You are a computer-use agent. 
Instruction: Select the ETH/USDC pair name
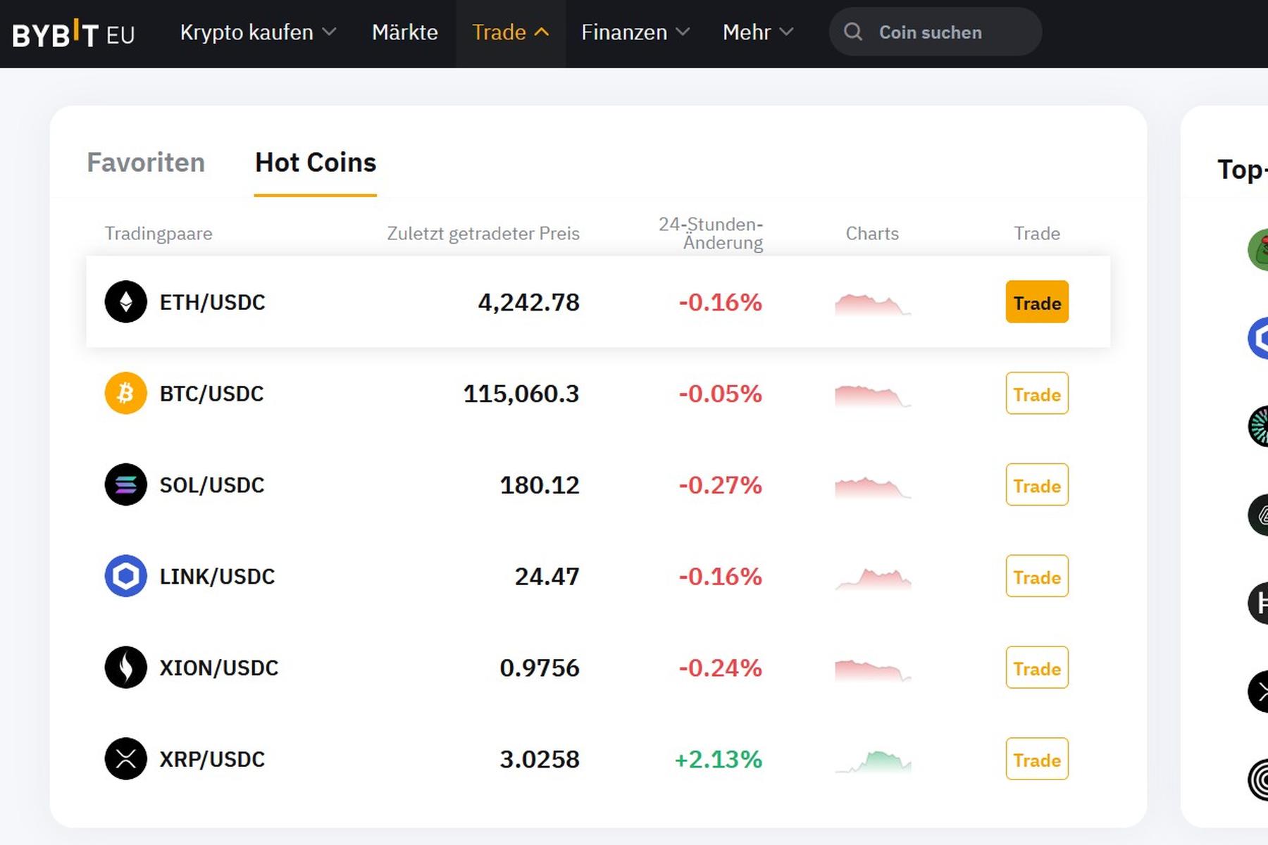pos(212,303)
